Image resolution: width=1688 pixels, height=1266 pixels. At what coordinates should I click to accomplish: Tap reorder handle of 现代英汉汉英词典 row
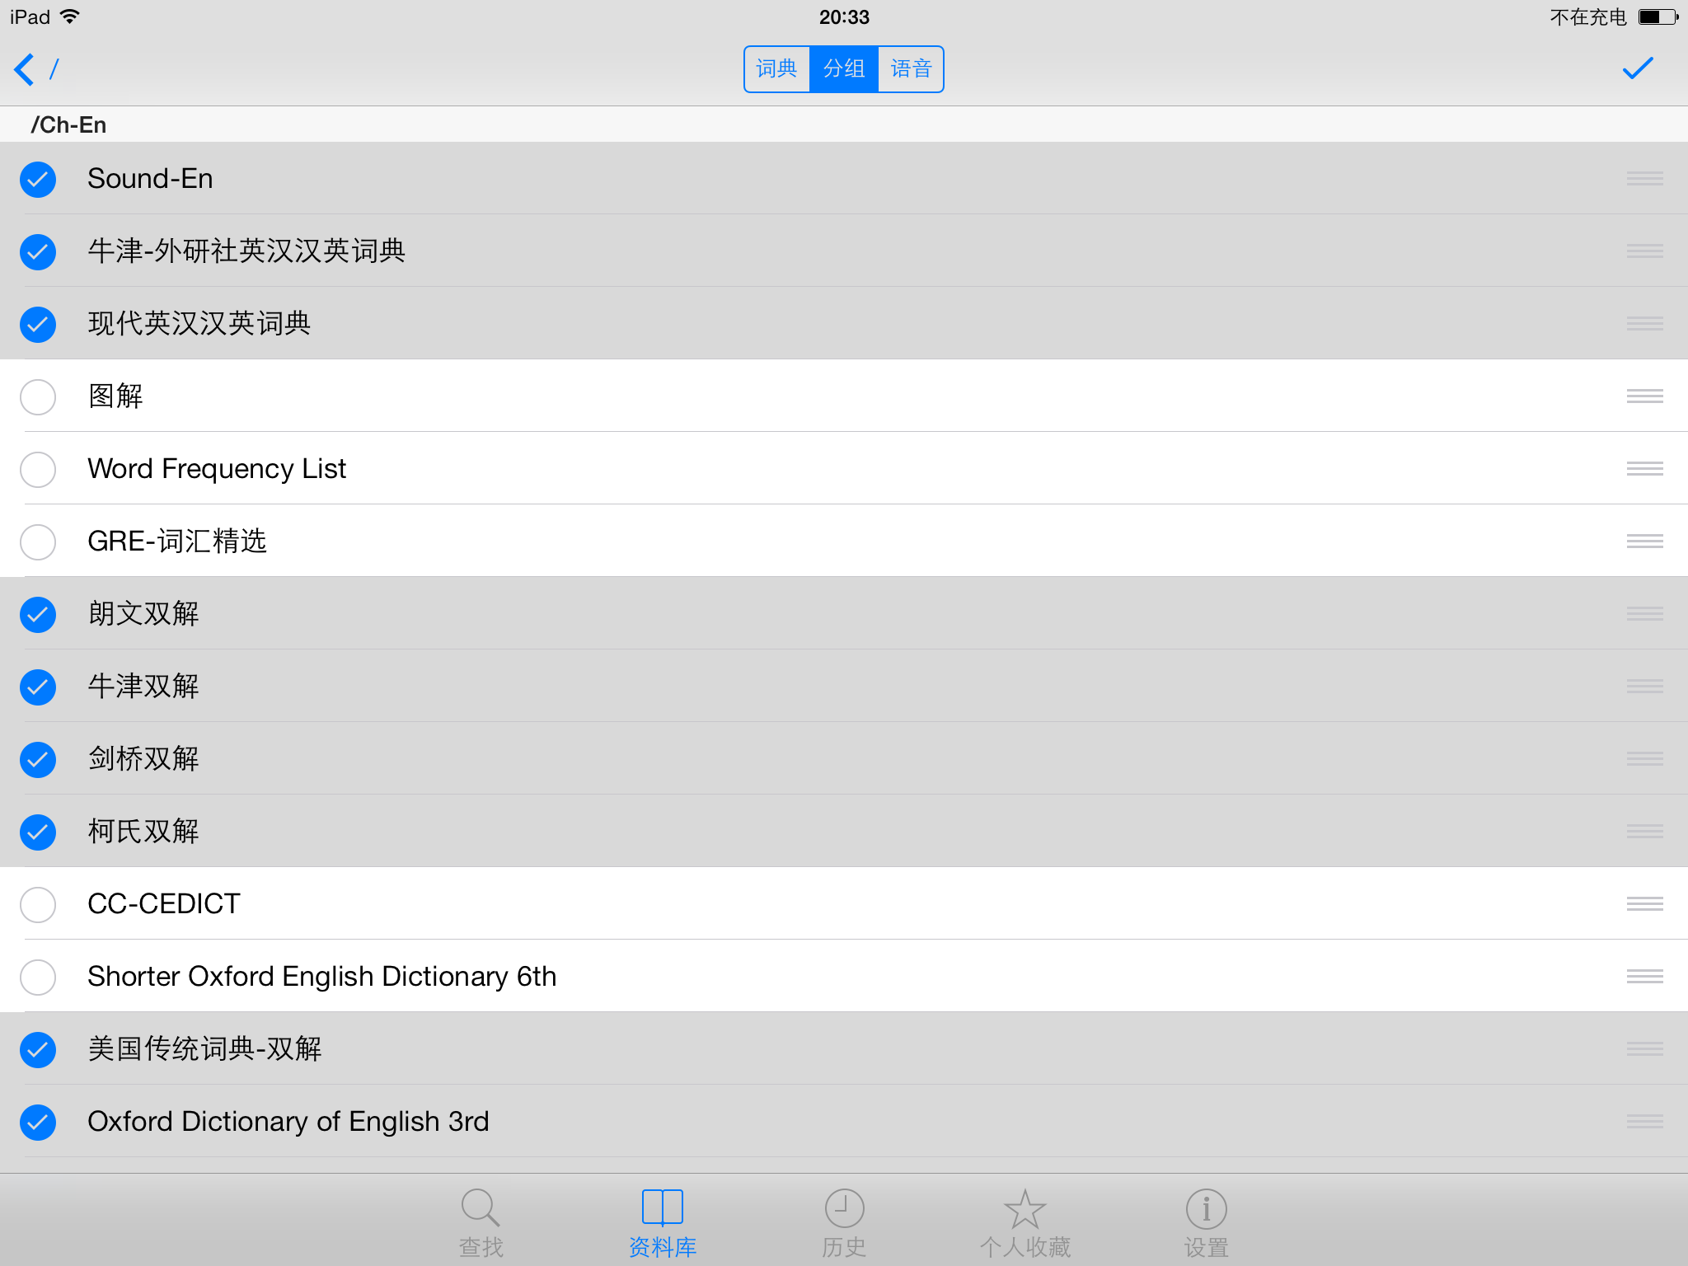tap(1644, 324)
